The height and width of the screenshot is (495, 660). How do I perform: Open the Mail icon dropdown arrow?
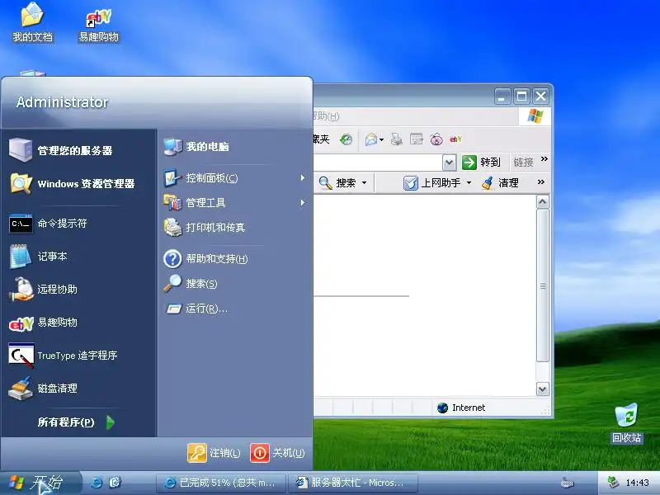pos(381,139)
